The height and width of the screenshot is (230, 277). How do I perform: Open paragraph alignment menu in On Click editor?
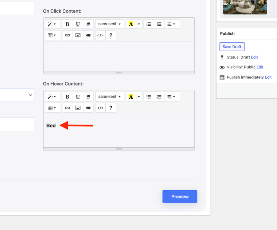point(172,24)
